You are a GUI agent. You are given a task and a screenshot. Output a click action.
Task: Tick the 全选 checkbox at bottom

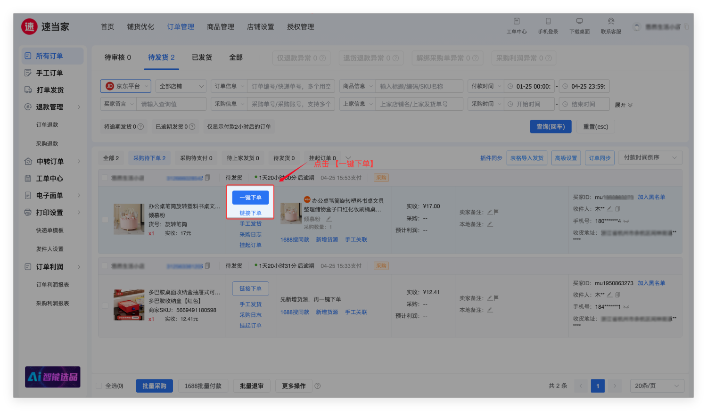pos(99,386)
